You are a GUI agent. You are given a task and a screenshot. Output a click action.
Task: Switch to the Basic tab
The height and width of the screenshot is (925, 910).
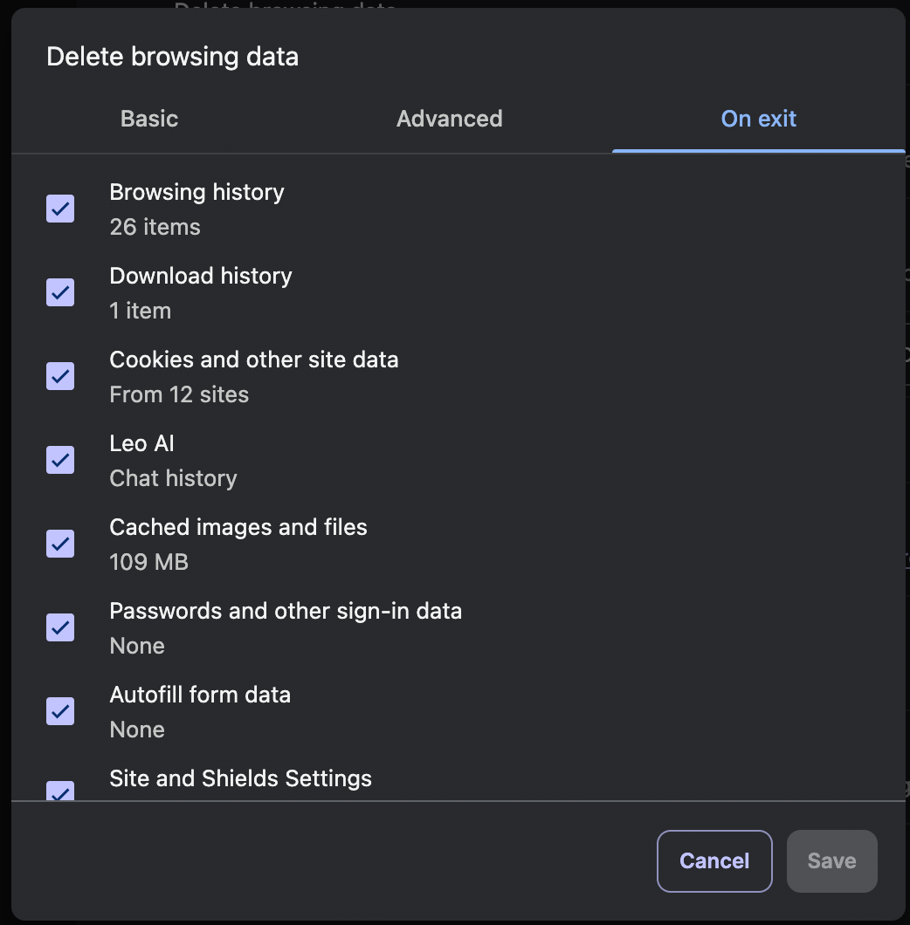point(149,120)
